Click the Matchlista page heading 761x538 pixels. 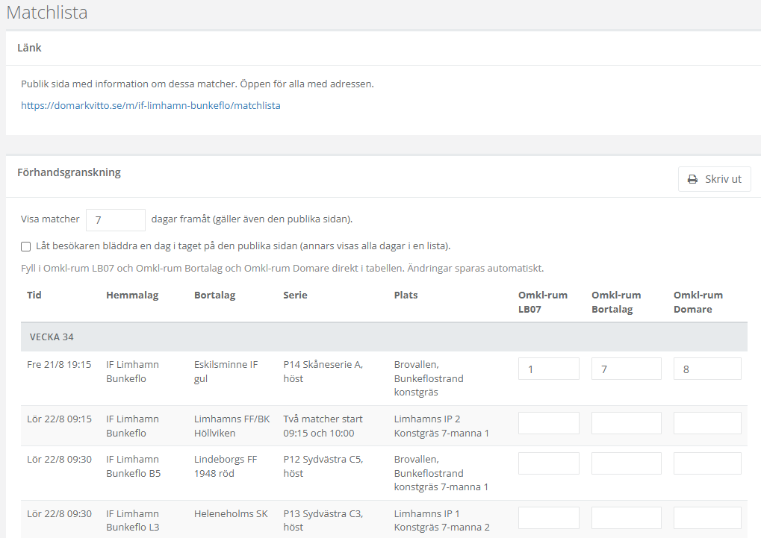[x=47, y=13]
